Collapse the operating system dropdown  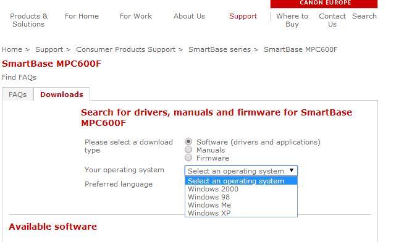tap(241, 171)
